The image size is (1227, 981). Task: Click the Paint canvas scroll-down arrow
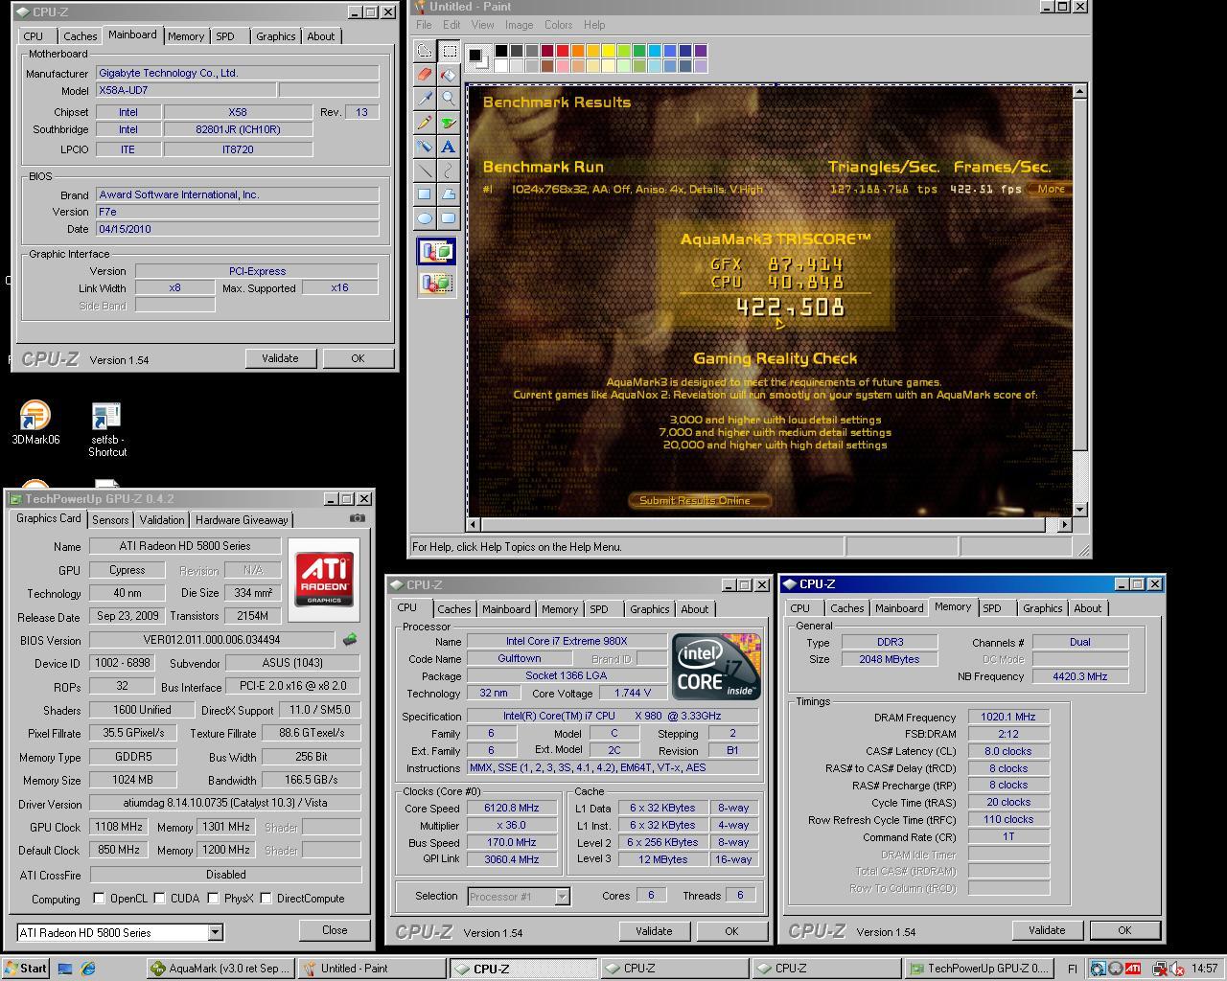tap(1079, 510)
